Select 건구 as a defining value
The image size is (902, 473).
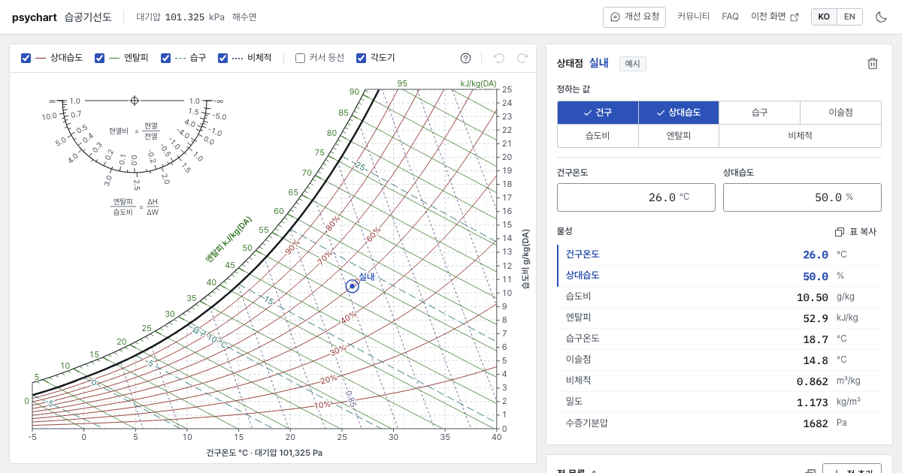(598, 113)
